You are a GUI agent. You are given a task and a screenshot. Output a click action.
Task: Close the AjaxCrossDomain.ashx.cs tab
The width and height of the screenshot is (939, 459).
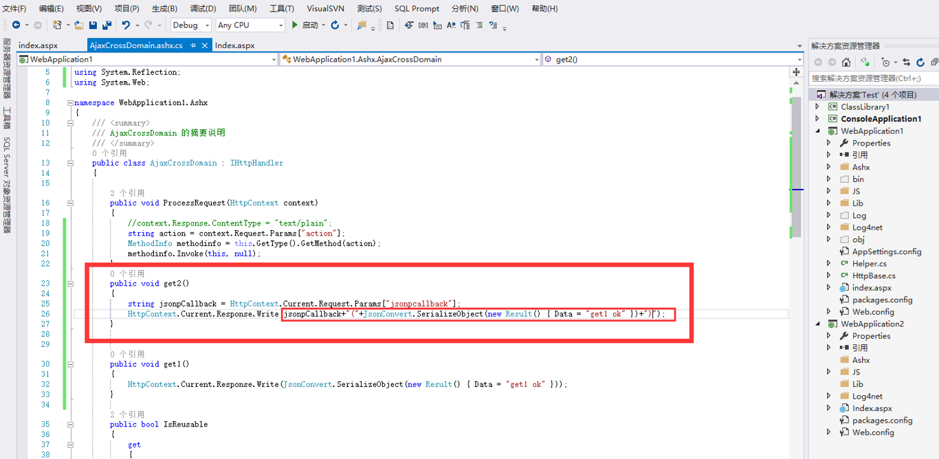pos(205,45)
